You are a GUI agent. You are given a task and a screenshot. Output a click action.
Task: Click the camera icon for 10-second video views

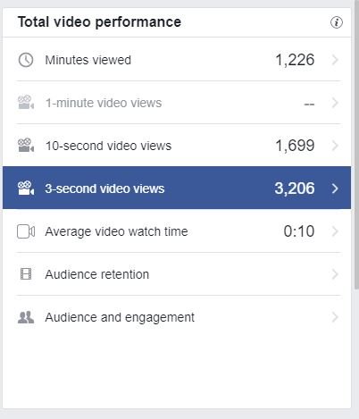[x=26, y=146]
